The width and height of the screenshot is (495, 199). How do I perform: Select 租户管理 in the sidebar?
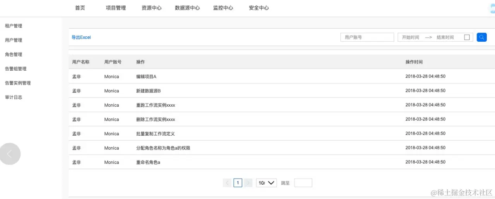(x=14, y=26)
